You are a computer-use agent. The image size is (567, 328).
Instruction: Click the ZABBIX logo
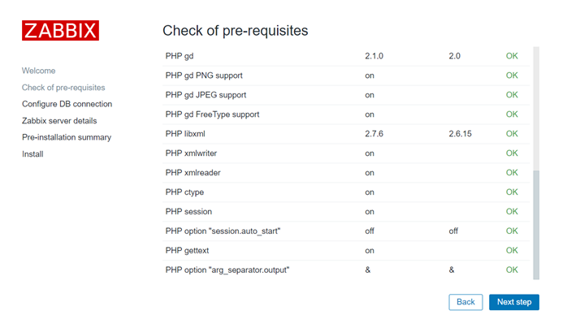click(x=60, y=31)
